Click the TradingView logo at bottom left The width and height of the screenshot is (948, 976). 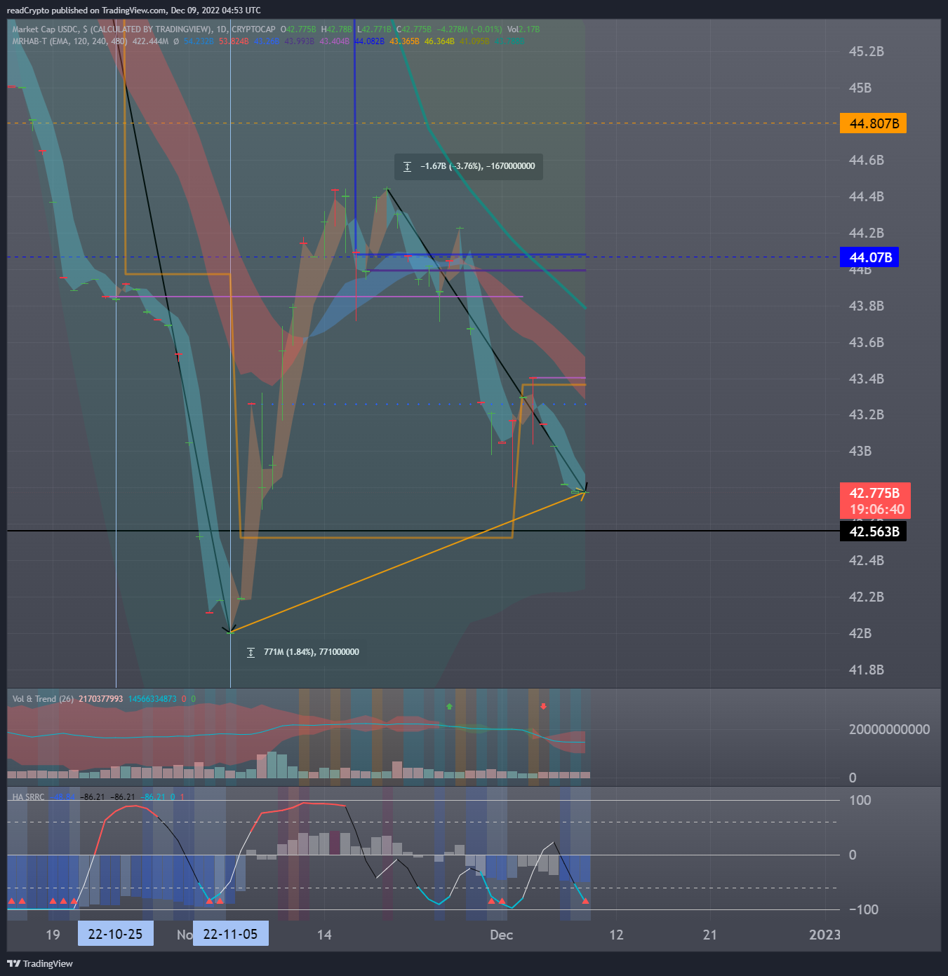click(x=40, y=963)
